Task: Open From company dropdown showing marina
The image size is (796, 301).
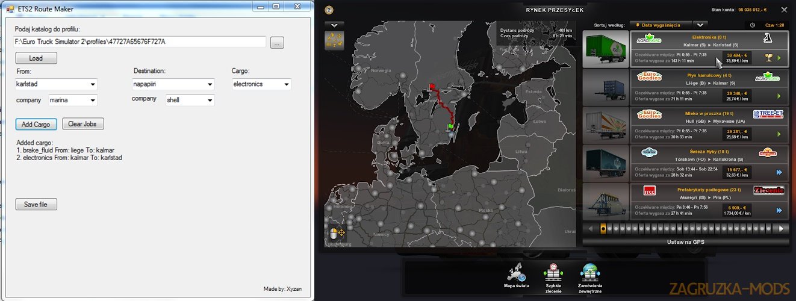Action: [73, 101]
